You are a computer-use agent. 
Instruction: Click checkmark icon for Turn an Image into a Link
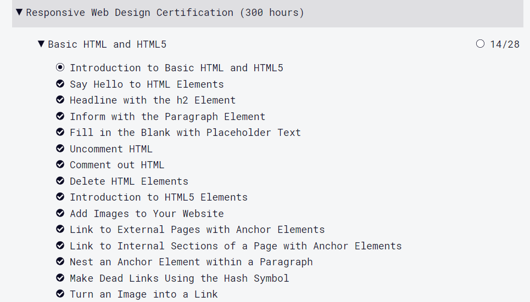click(60, 294)
